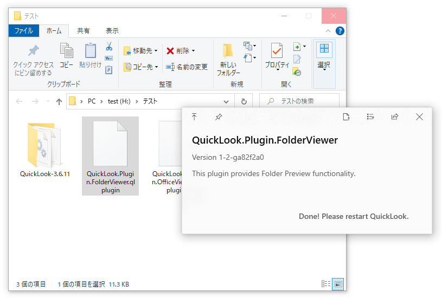Click QuickLook share icon

[x=395, y=116]
